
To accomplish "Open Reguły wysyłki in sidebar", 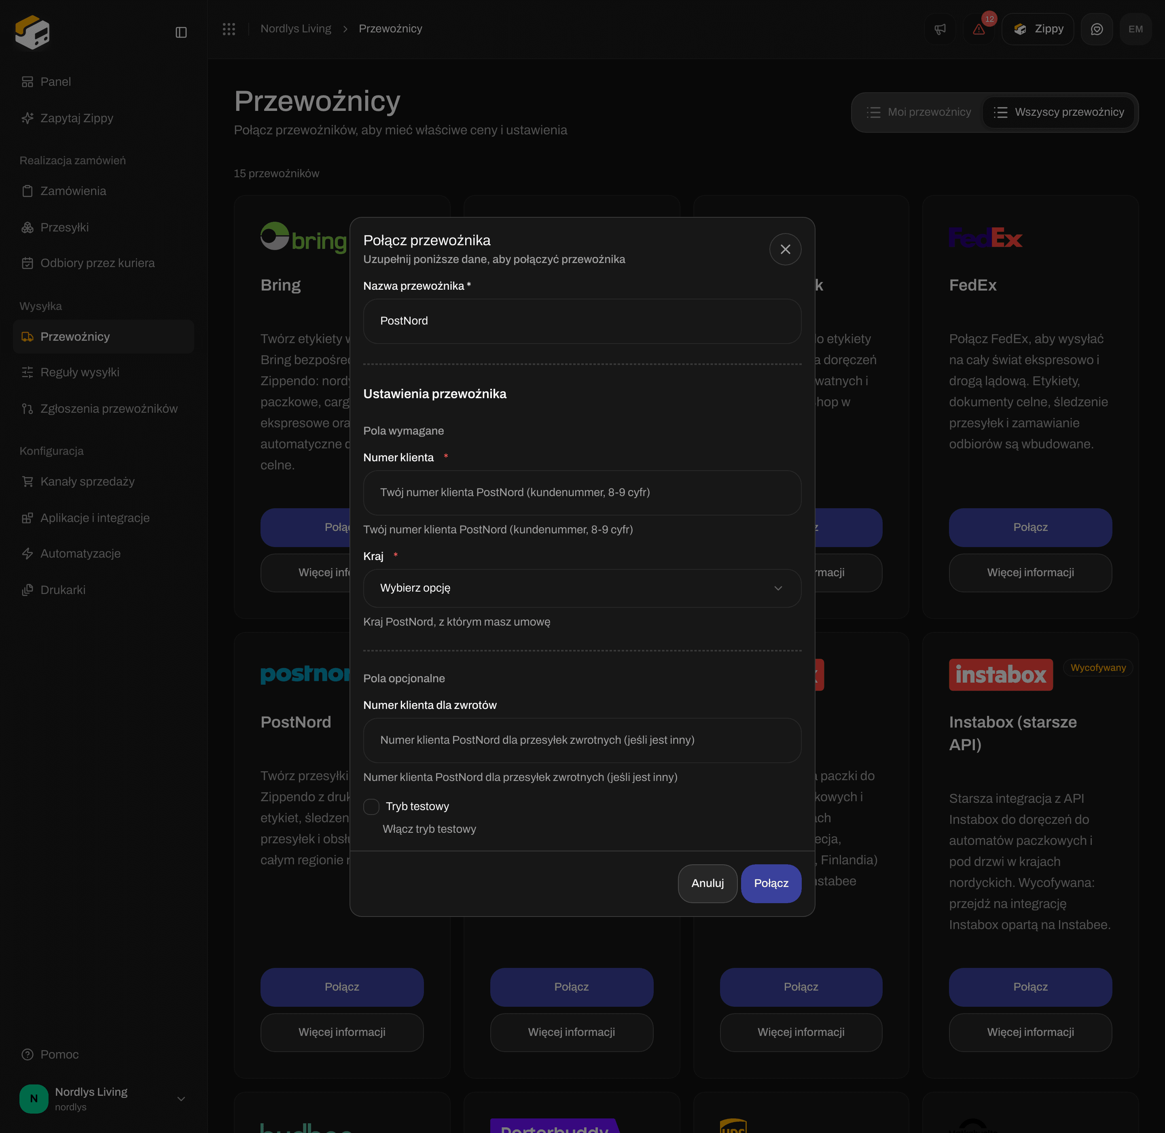I will pyautogui.click(x=104, y=373).
